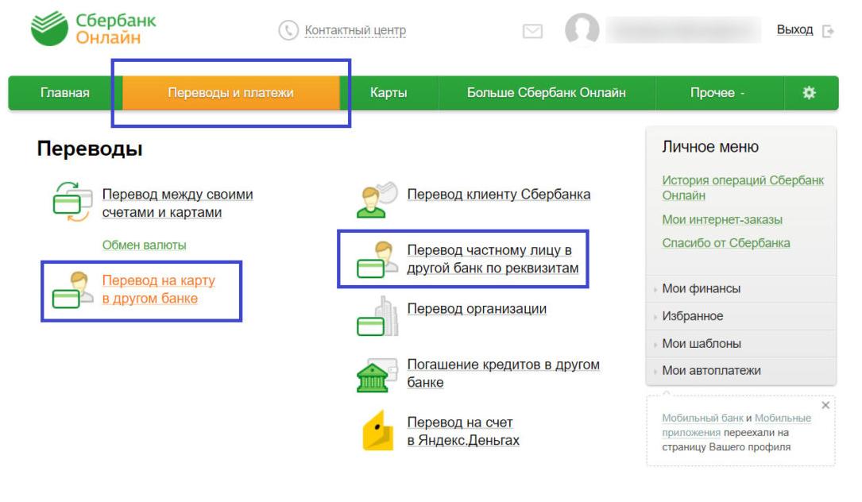The image size is (862, 502).
Task: Close the mobile bank notification box
Action: pos(825,405)
